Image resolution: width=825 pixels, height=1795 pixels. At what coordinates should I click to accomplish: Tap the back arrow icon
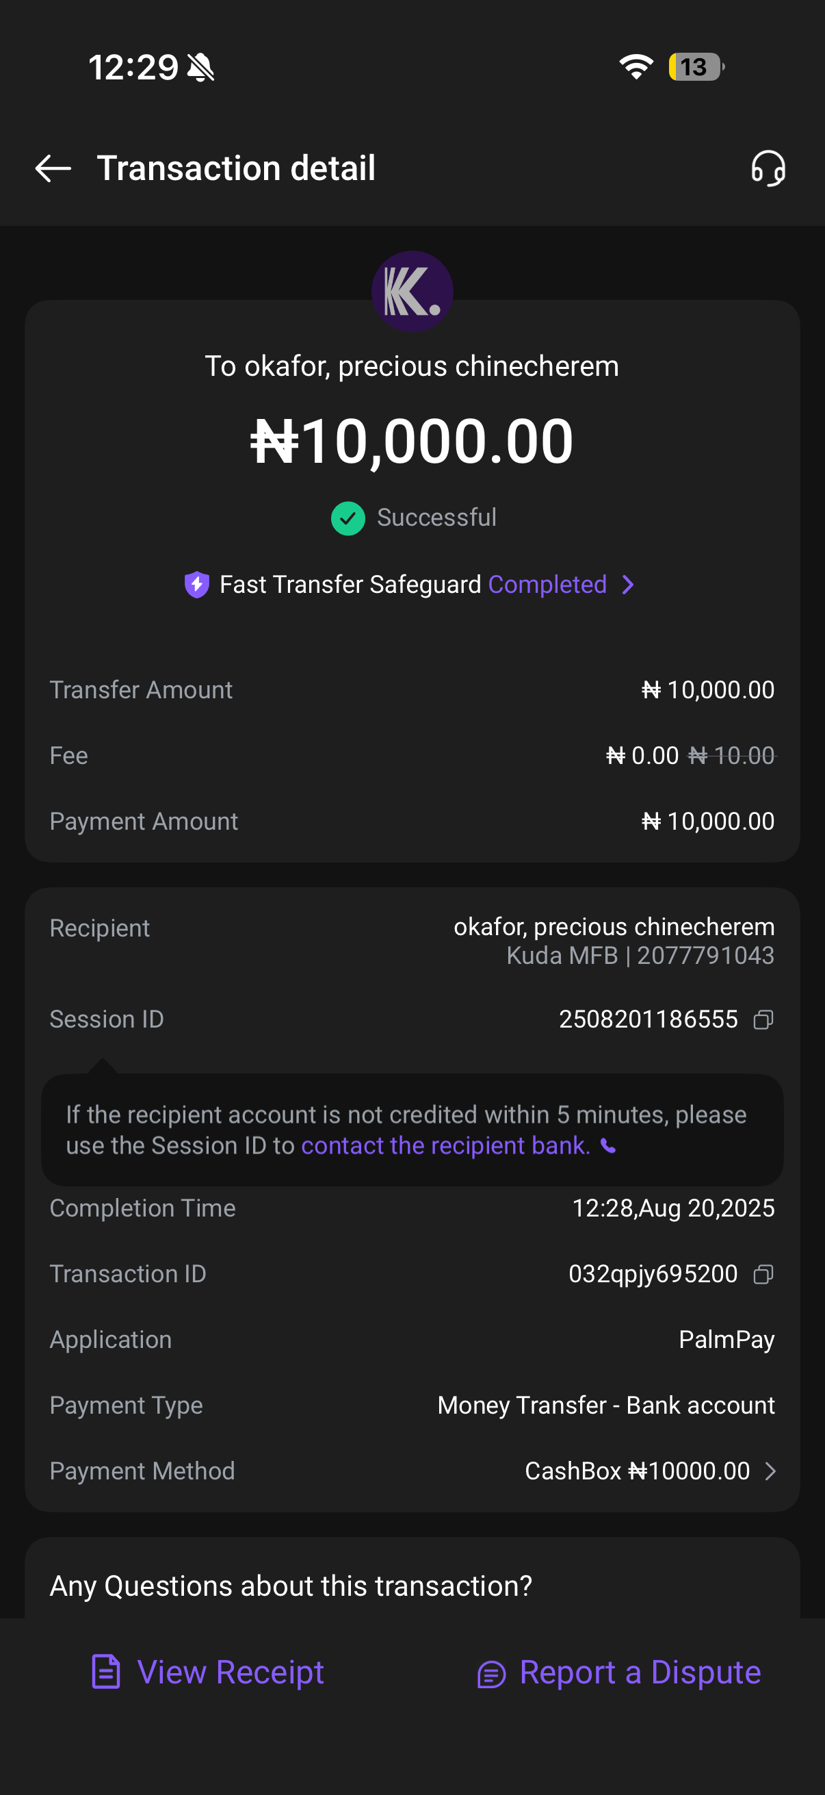[x=53, y=168]
